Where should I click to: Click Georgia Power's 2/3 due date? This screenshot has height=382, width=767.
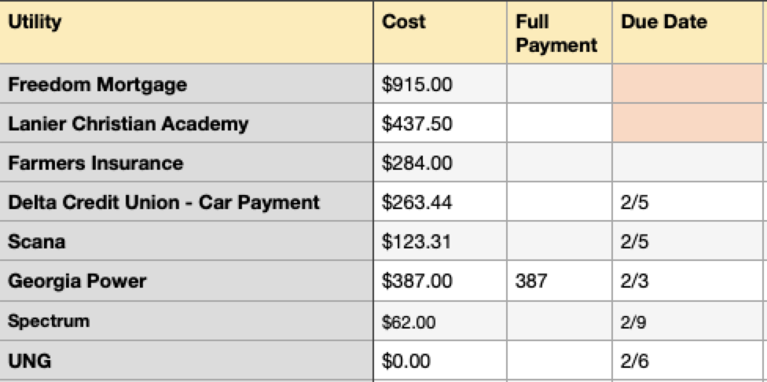(688, 281)
